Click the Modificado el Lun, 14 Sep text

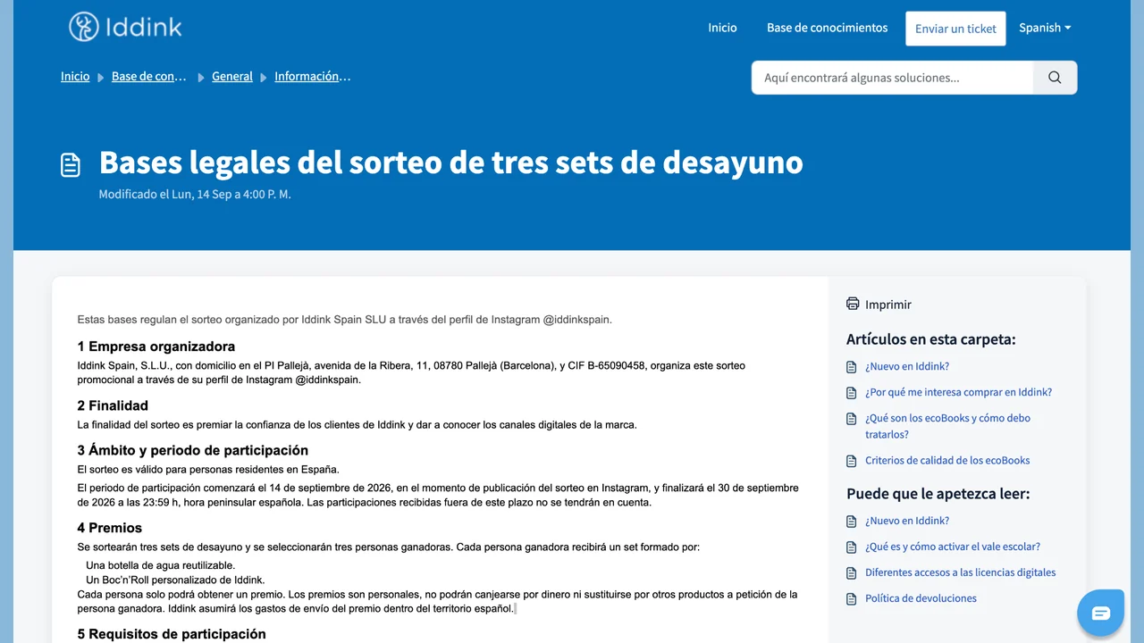(195, 194)
